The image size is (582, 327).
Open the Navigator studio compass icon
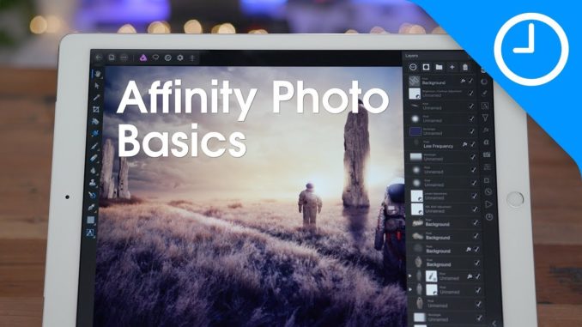[488, 192]
